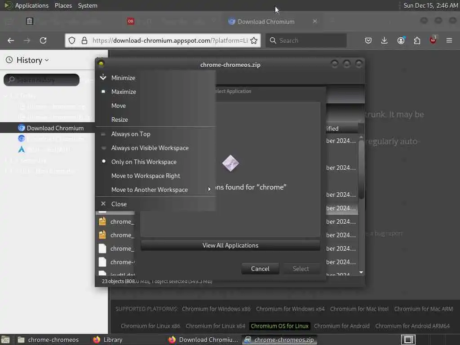Open the archive window menu icon
The image size is (460, 345).
pos(101,64)
